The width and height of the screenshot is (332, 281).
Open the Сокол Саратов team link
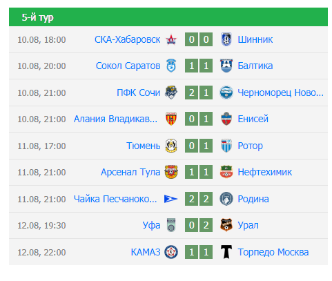[128, 66]
